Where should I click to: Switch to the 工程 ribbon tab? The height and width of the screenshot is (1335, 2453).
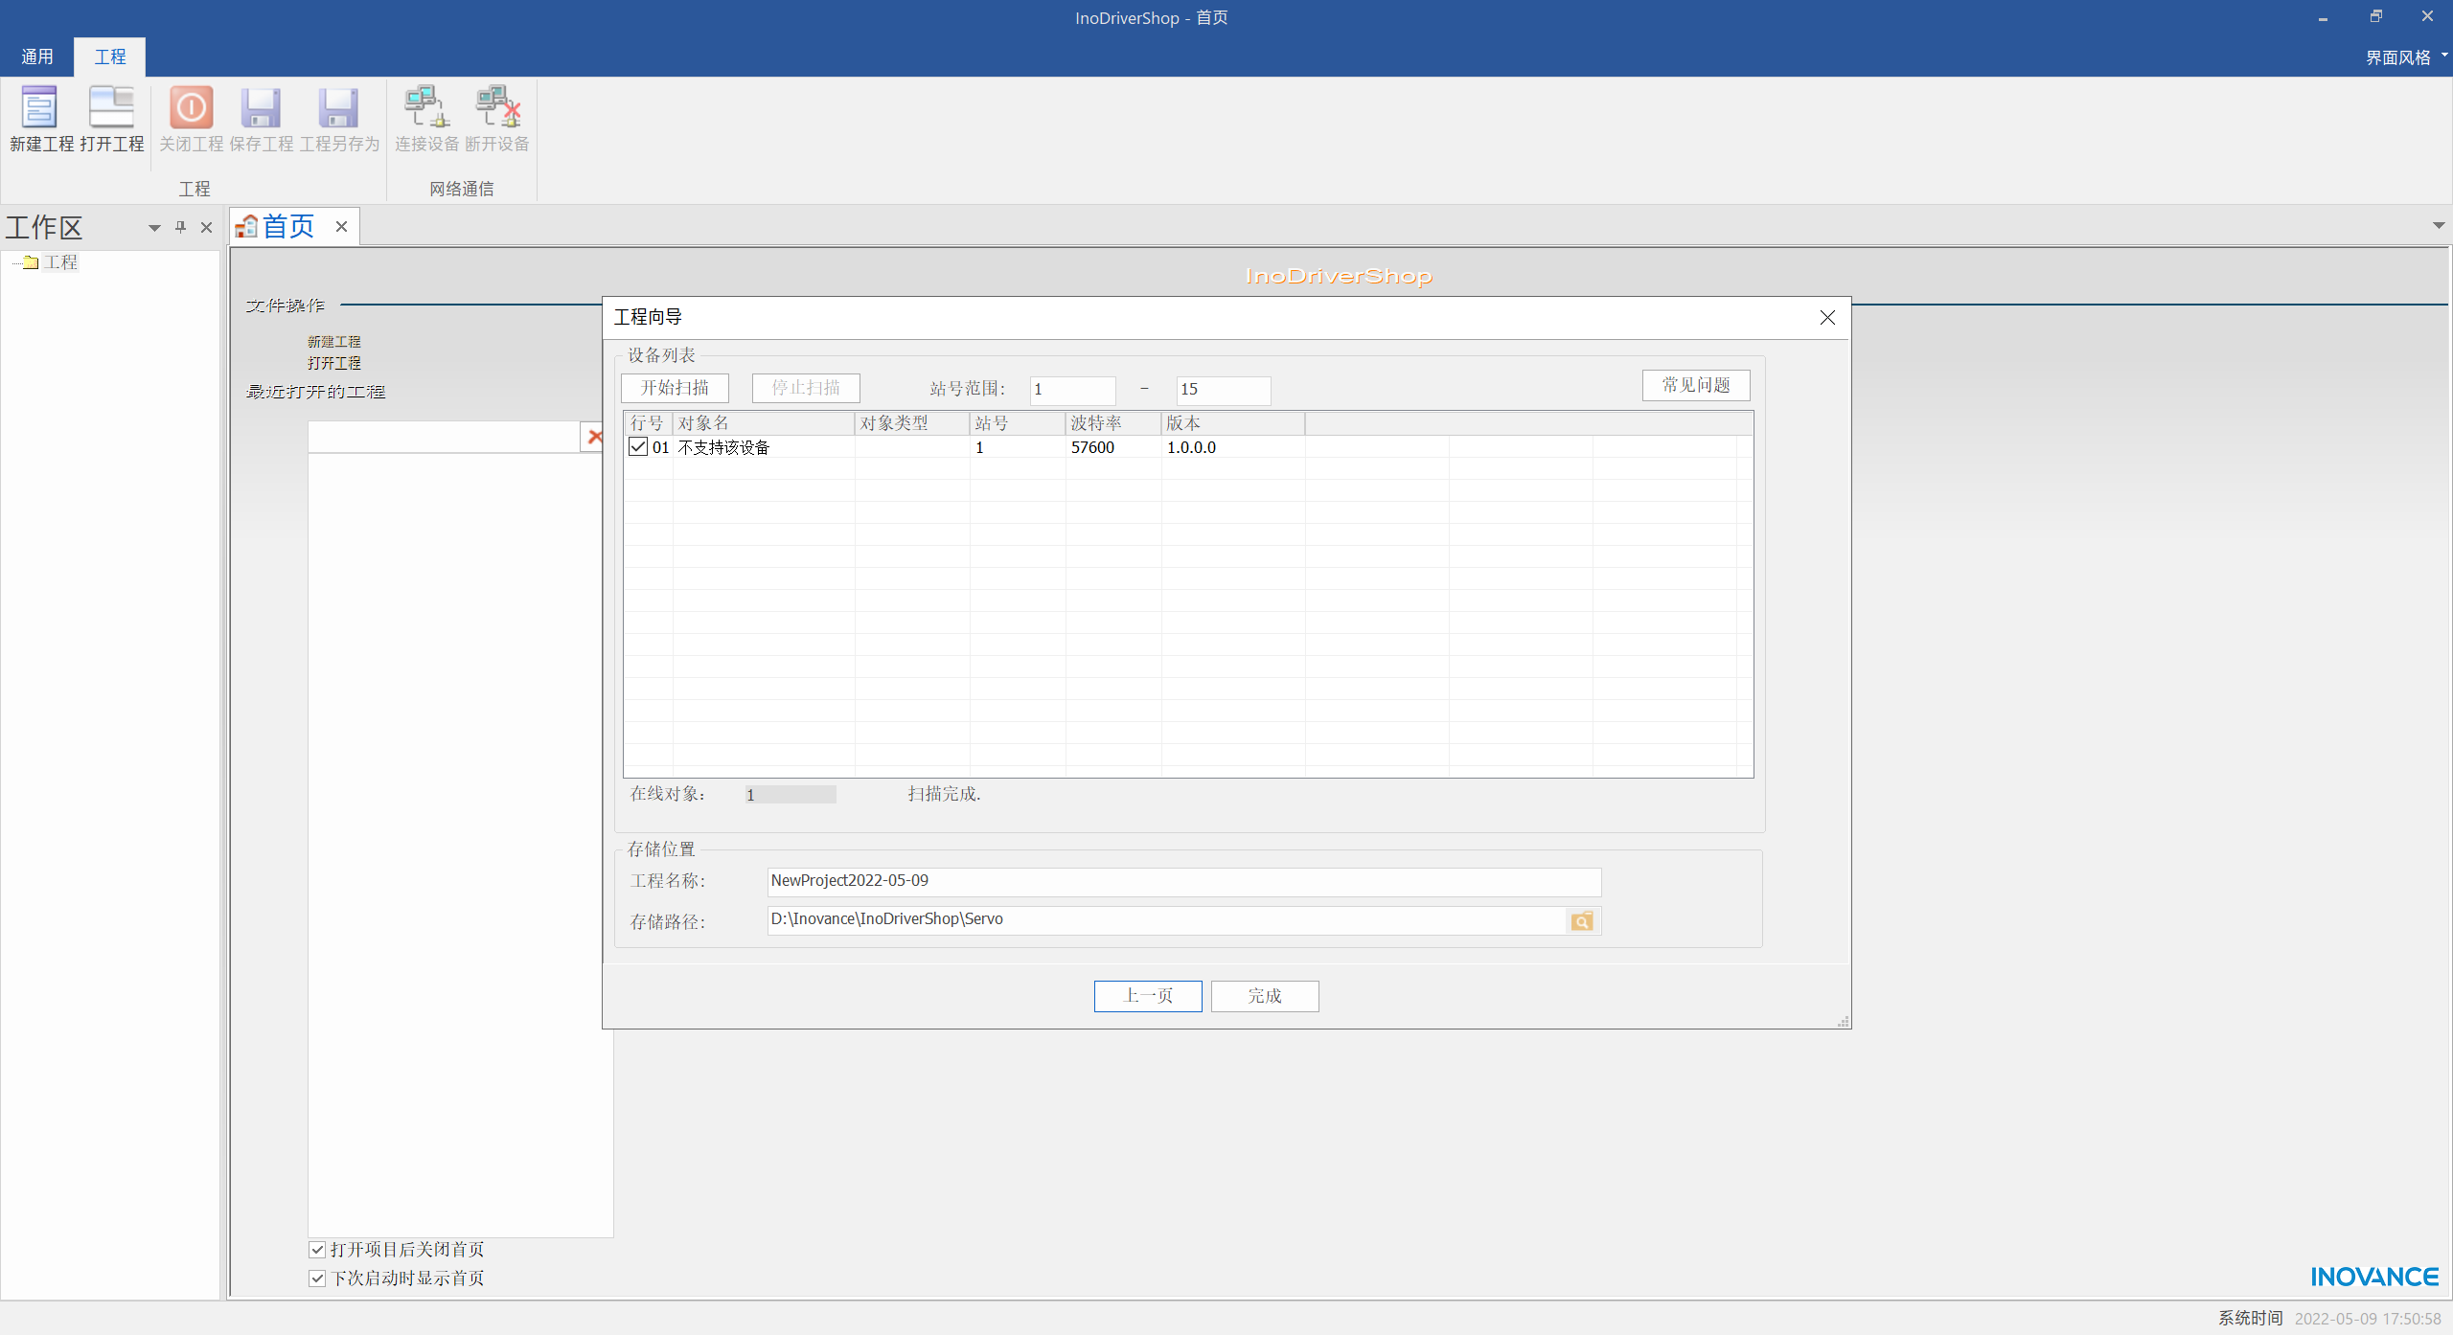(x=110, y=57)
